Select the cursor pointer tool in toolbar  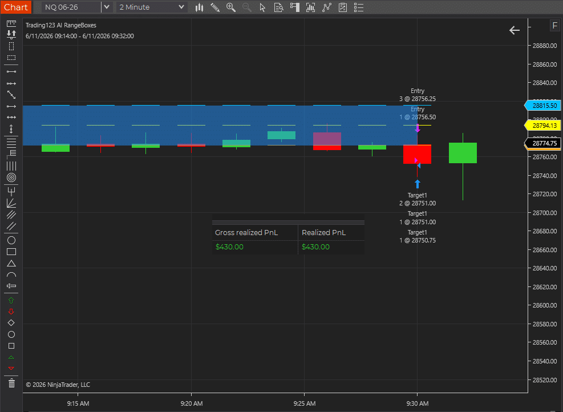262,7
